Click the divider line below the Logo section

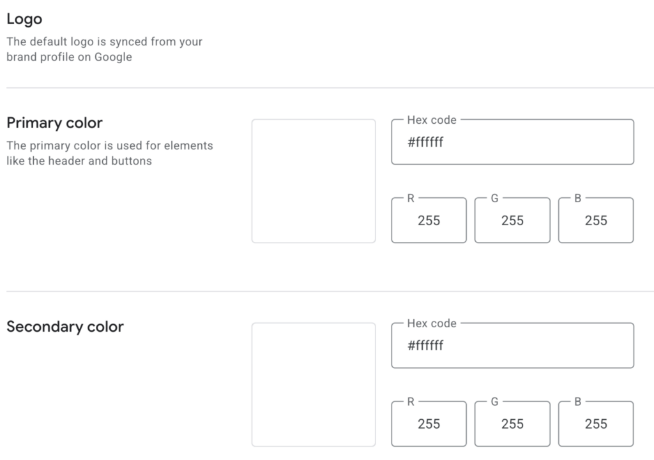click(x=327, y=87)
